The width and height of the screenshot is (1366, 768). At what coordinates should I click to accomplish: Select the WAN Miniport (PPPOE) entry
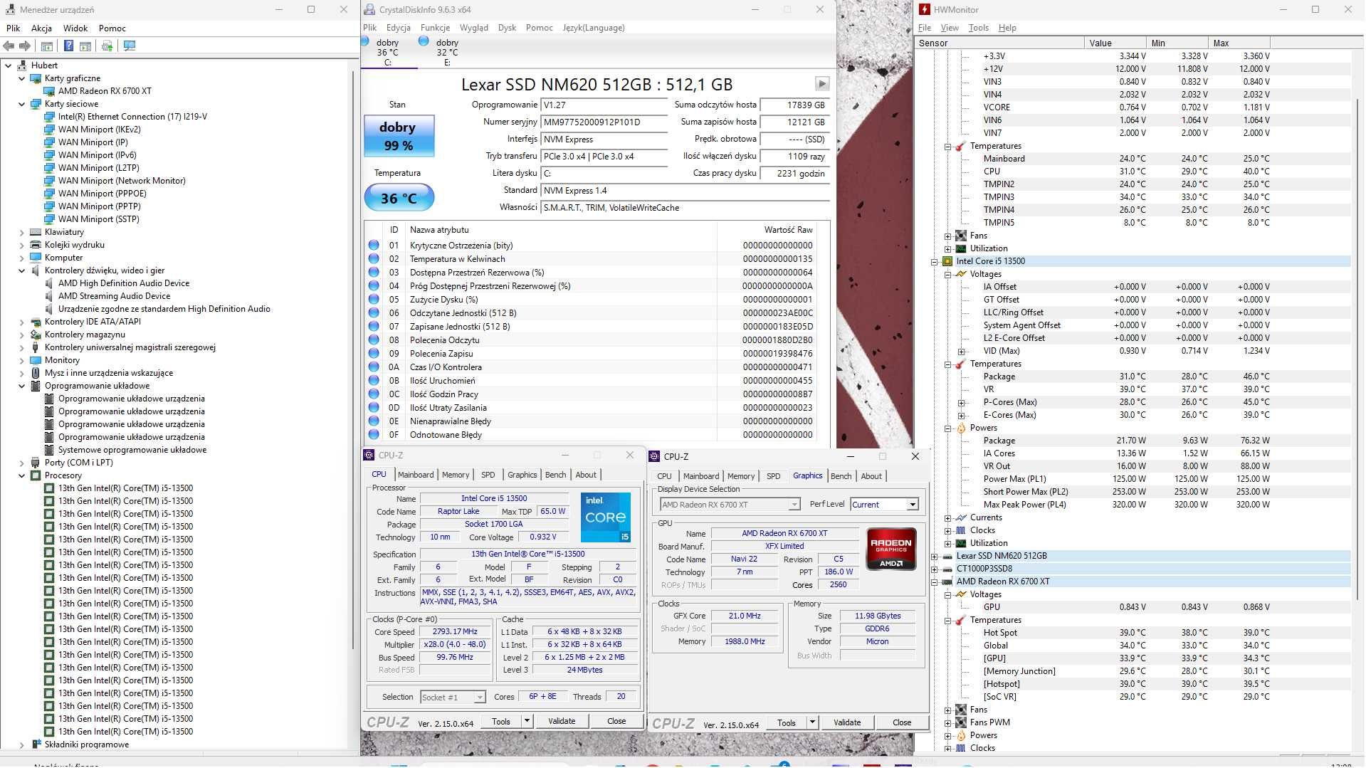[x=103, y=194]
